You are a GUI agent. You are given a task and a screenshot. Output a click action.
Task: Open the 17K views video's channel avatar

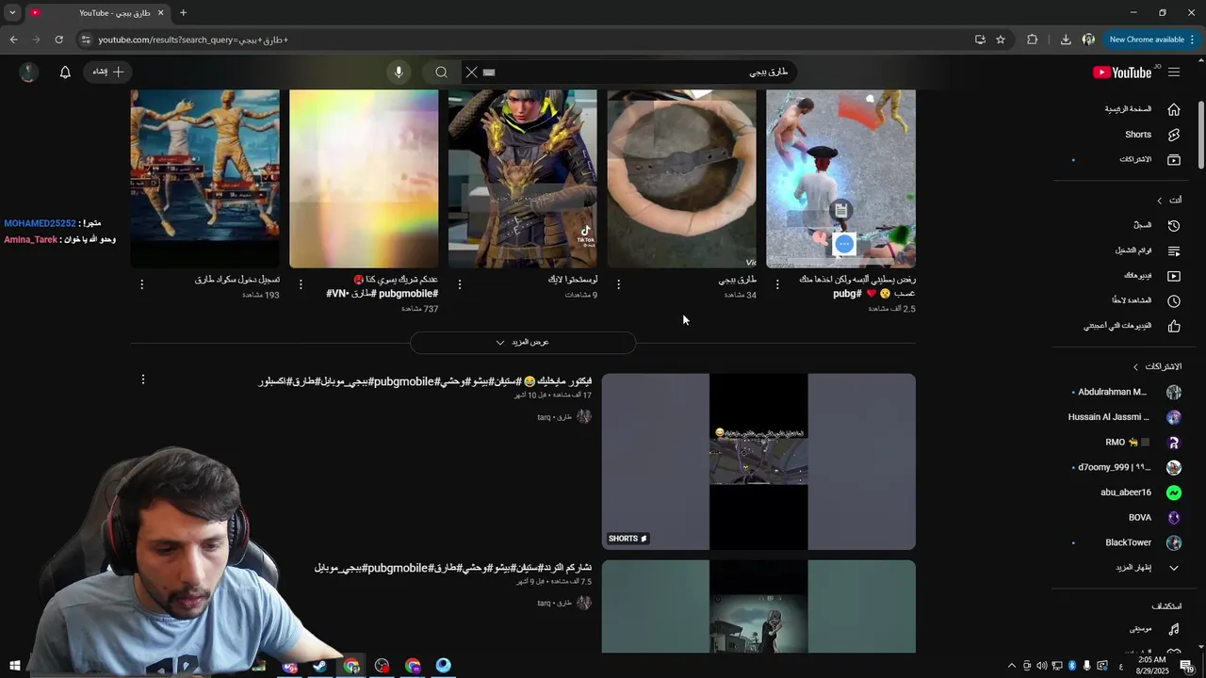pos(584,417)
